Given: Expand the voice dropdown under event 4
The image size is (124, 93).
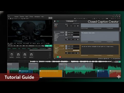Looking at the screenshot, I should (59, 49).
